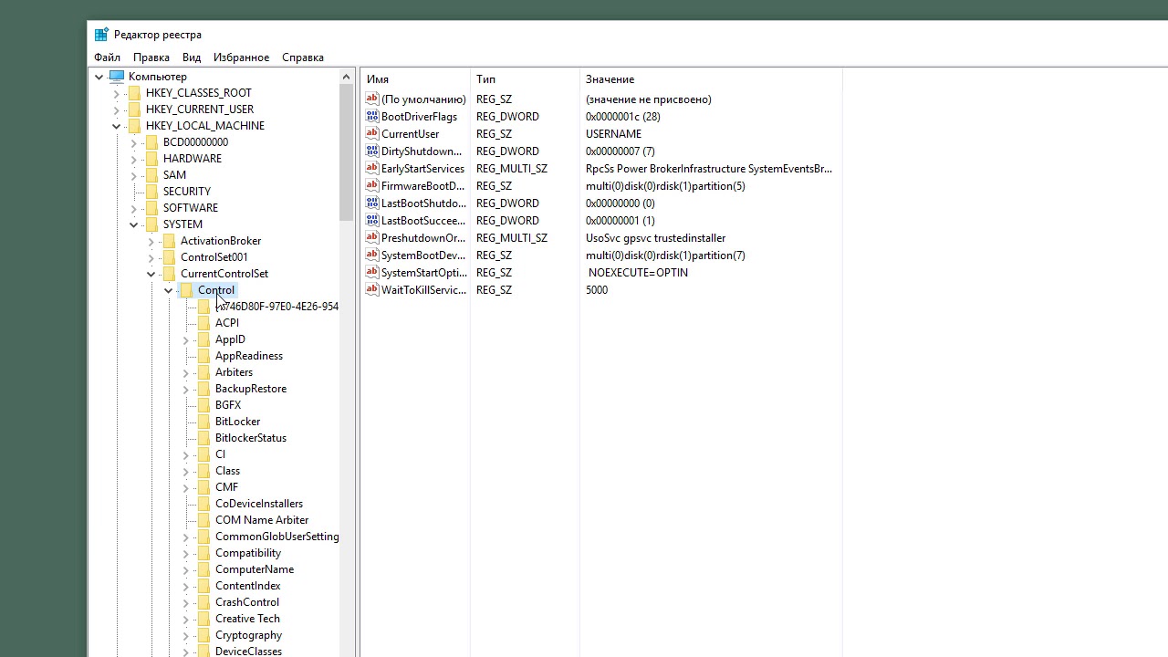Viewport: 1168px width, 657px height.
Task: Expand the AppID key
Action: 185,339
